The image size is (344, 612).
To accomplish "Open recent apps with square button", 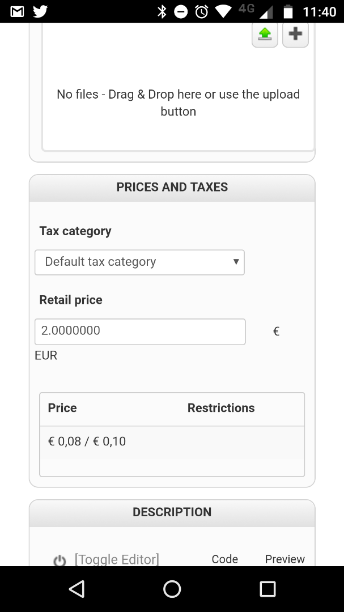I will click(267, 589).
